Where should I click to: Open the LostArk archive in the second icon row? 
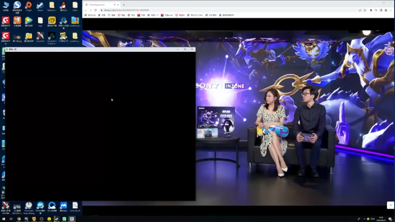75,21
